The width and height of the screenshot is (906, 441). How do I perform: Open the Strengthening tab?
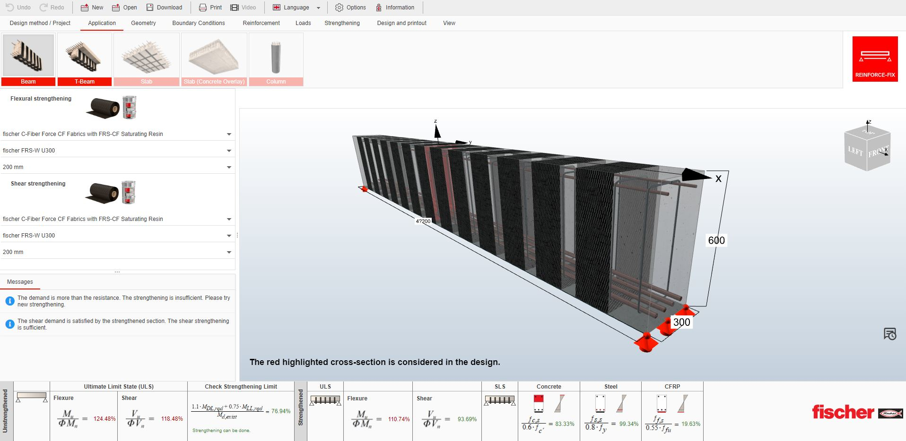pos(342,23)
